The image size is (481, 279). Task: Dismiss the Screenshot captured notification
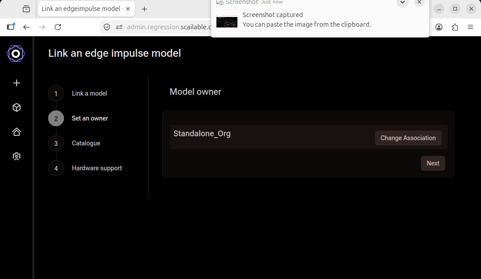coord(419,2)
